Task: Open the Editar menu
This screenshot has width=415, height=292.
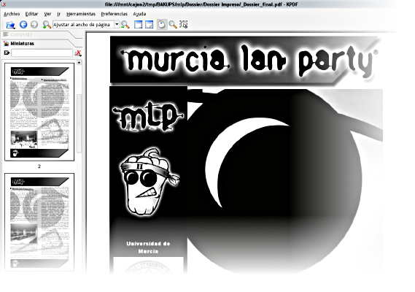Action: click(31, 14)
